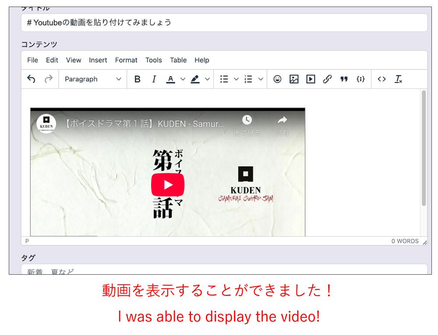Click the Undo arrow icon
Viewport: 438px width, 335px height.
31,79
